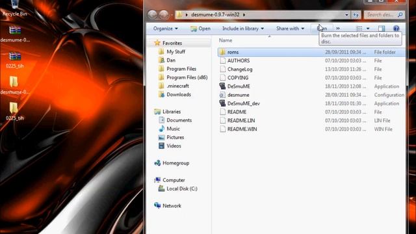416x234 pixels.
Task: Click the WIN File type cell
Action: tap(383, 129)
